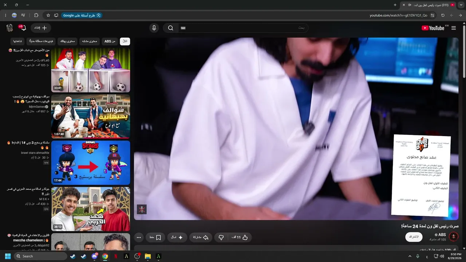Click on the video player
466x262 pixels.
(296, 129)
